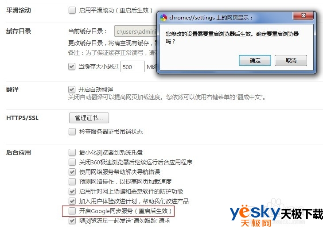The height and width of the screenshot is (233, 323).
Task: Disable 开启自动翻译 auto translate checkbox
Action: click(x=72, y=89)
